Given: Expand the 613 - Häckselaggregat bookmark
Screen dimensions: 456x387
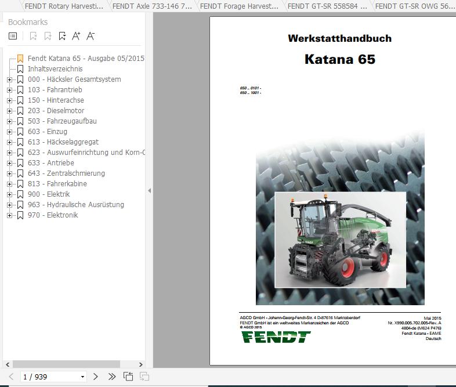Looking at the screenshot, I should 10,143.
